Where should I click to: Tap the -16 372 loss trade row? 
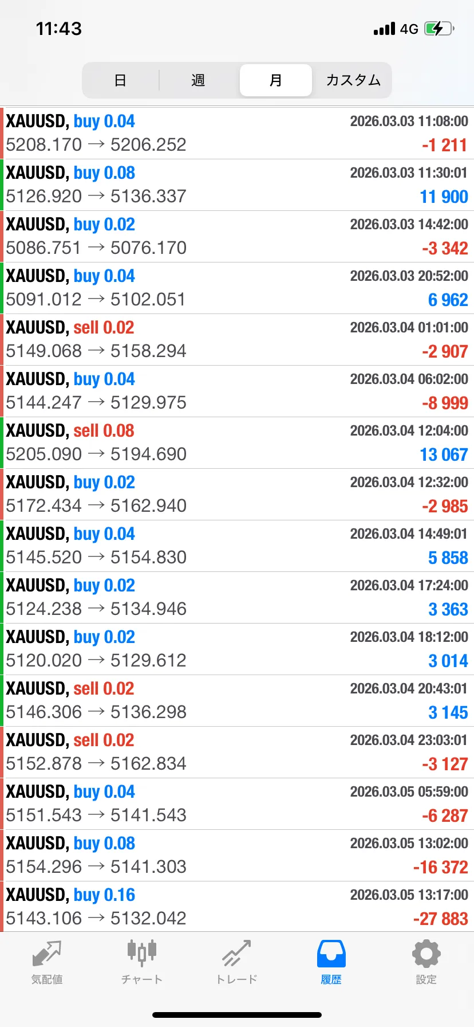237,855
